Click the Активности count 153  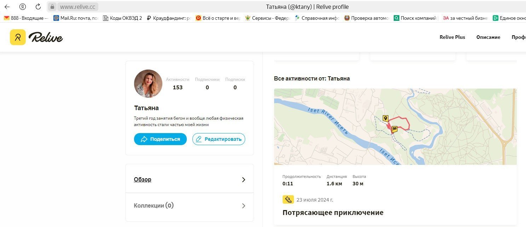178,88
